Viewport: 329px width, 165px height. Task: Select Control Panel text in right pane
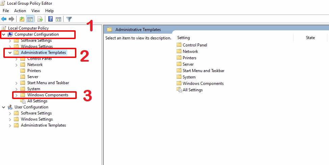pyautogui.click(x=195, y=45)
